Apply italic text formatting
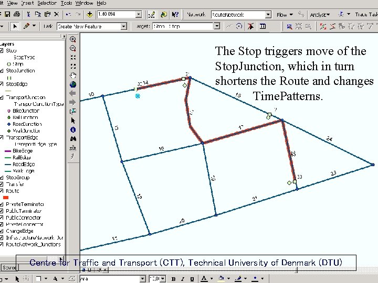 pos(183,279)
